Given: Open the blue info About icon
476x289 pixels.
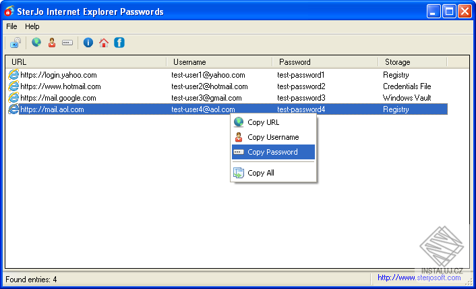Looking at the screenshot, I should (x=88, y=43).
